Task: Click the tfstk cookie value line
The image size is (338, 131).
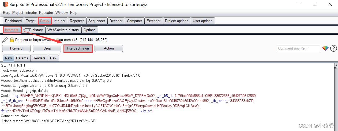Action: click(70, 111)
